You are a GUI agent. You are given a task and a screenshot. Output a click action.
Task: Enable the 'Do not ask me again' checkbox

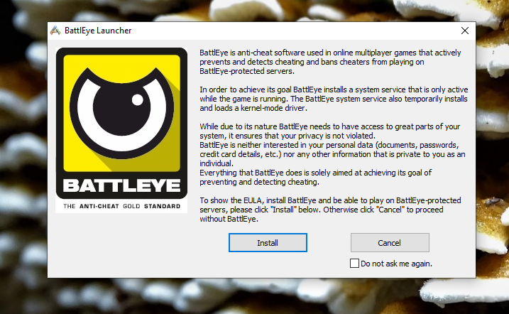pos(354,264)
